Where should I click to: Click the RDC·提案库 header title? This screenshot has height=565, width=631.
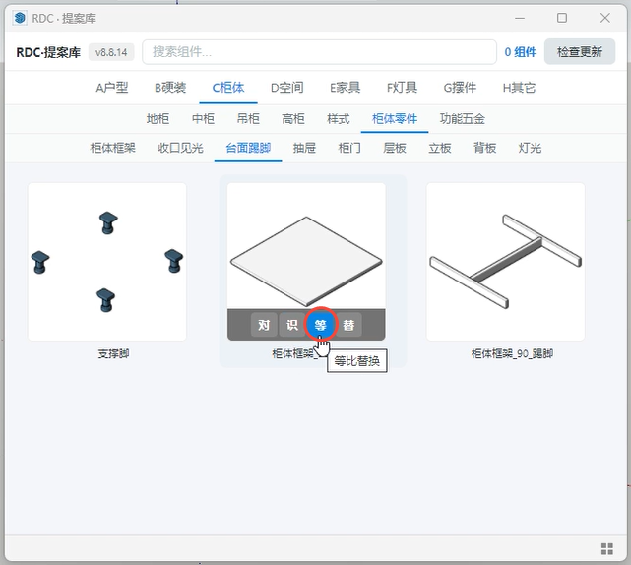[x=48, y=52]
